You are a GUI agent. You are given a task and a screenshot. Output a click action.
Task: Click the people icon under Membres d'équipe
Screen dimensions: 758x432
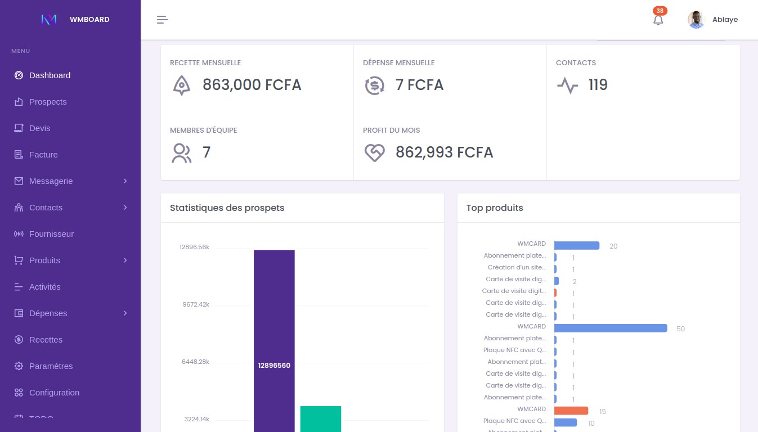(x=181, y=153)
